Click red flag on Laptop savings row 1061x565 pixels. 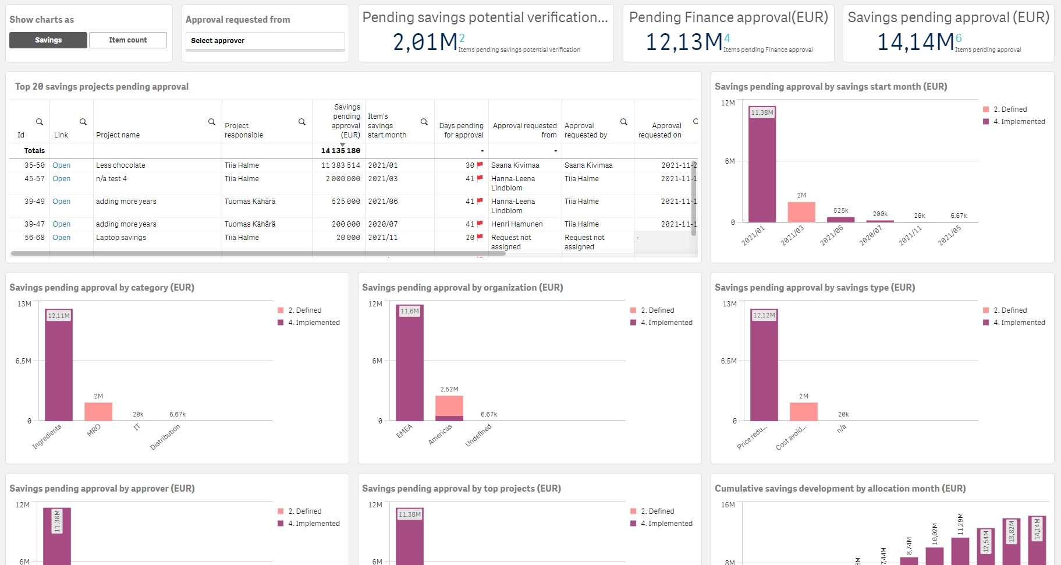tap(480, 238)
